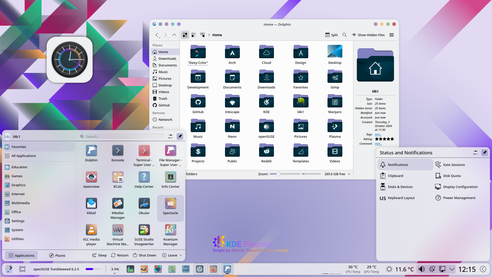Open the Gimp folder
The image size is (492, 277).
(335, 79)
